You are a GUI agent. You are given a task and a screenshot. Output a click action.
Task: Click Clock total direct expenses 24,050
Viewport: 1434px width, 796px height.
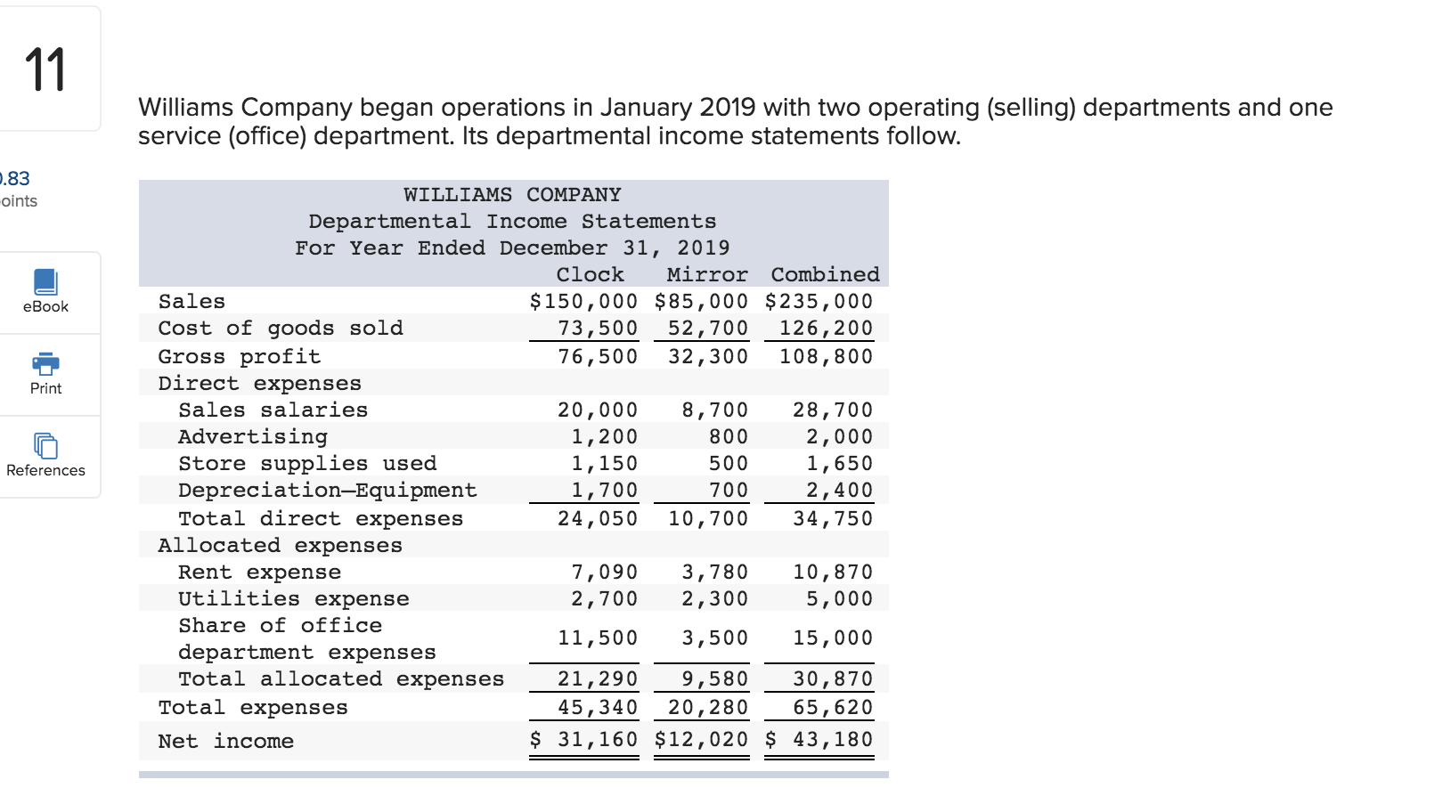598,518
